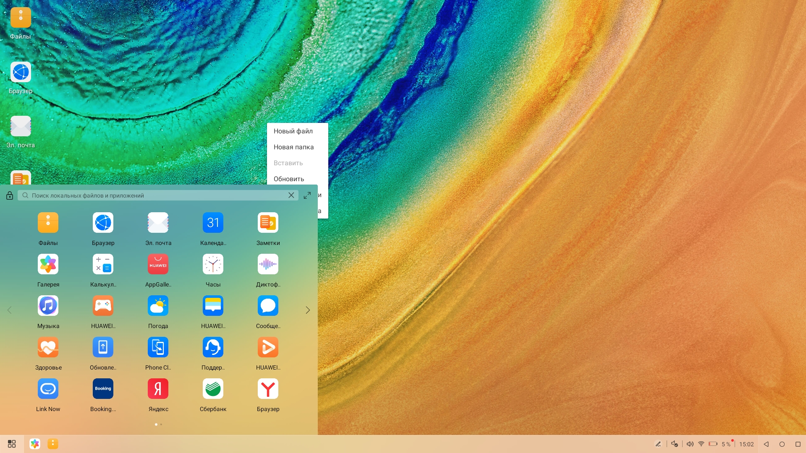Open the Booking app icon
Screen dimensions: 806x453
(103, 389)
